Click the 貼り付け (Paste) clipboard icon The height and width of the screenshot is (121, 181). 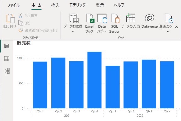tap(10, 18)
